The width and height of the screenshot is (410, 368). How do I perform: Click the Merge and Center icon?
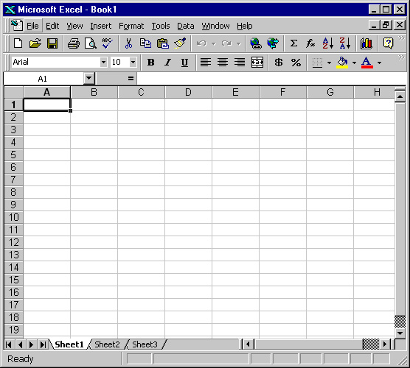click(x=257, y=63)
